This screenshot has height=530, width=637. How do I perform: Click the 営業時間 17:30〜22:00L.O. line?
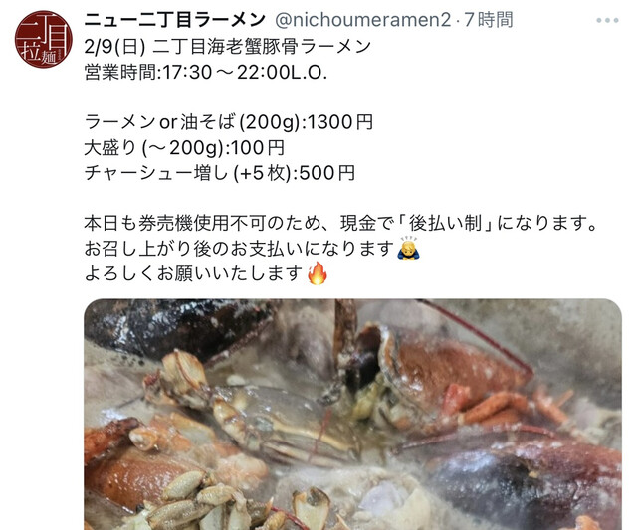pos(206,73)
